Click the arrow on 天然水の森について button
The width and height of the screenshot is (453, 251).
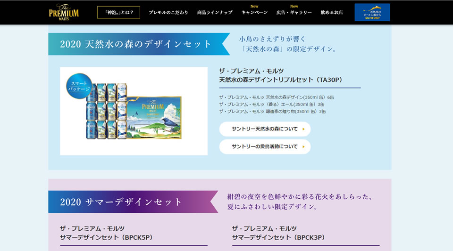click(x=303, y=129)
